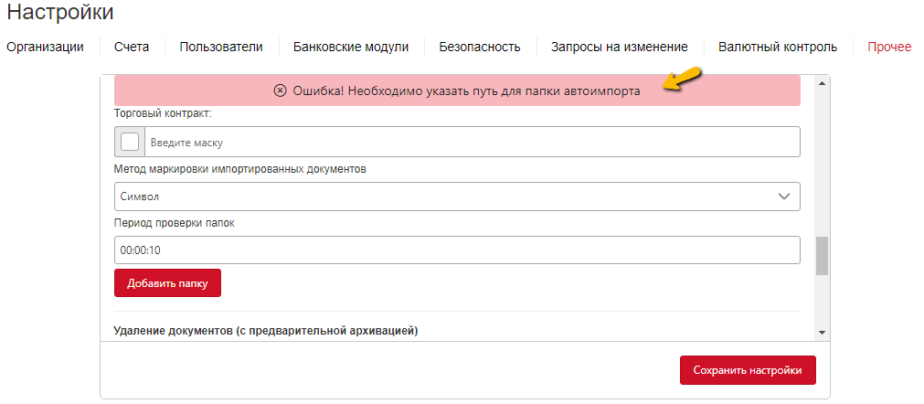Click the scrollbar up arrow

click(822, 83)
